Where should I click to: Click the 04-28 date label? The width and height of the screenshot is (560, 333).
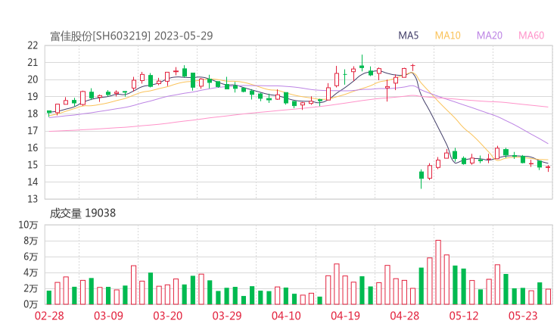(405, 316)
